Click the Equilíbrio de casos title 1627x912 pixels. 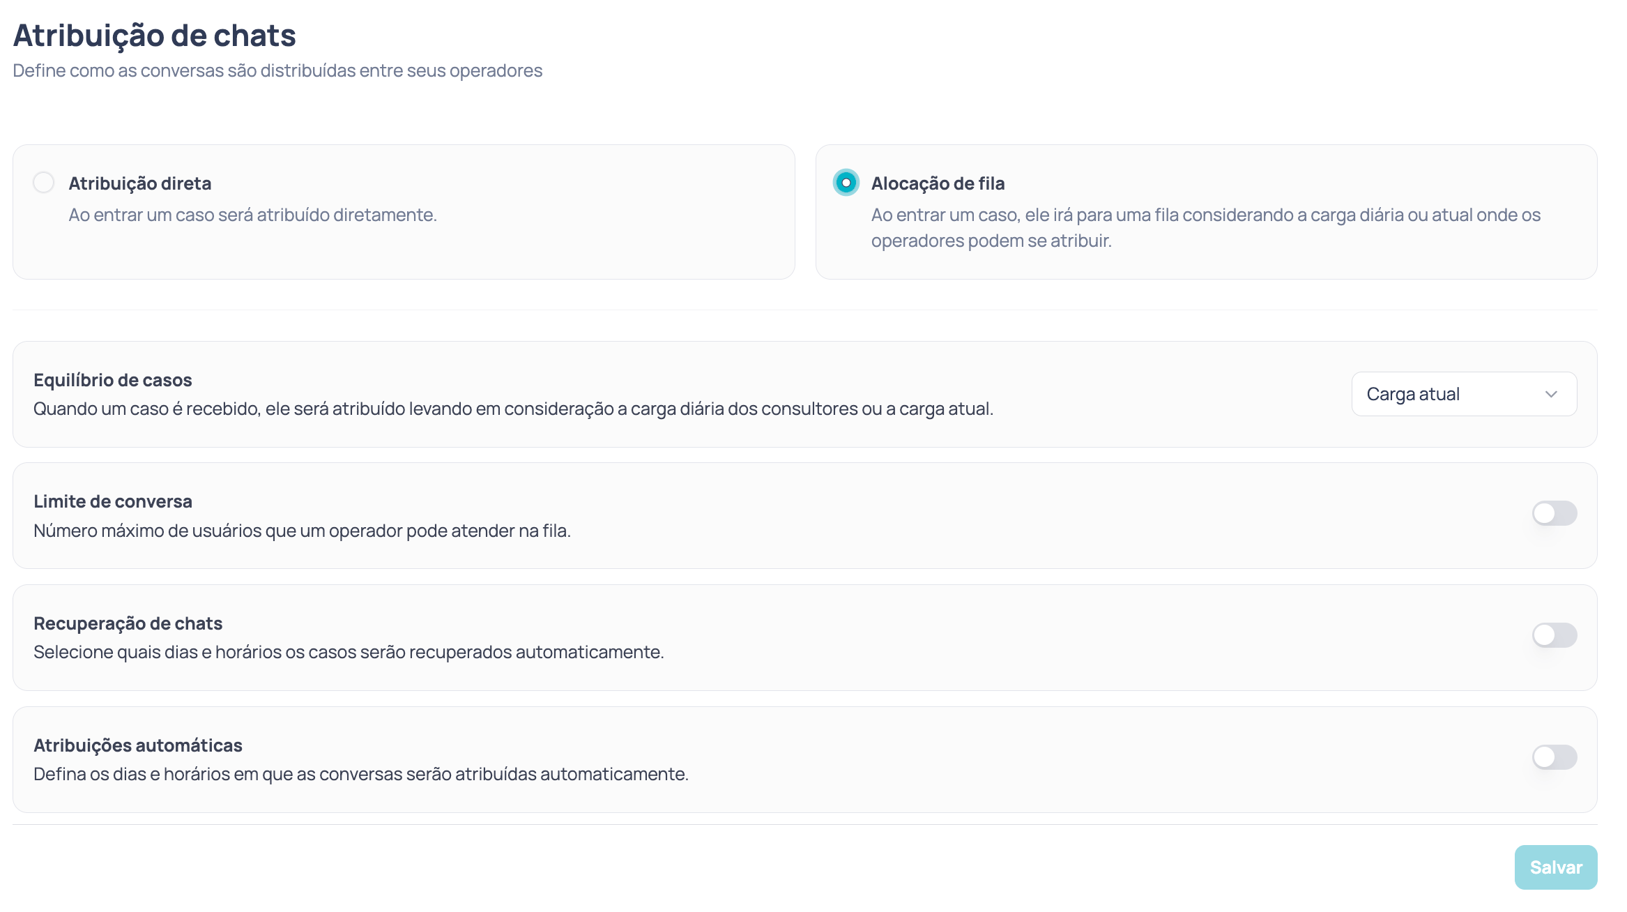pos(113,380)
